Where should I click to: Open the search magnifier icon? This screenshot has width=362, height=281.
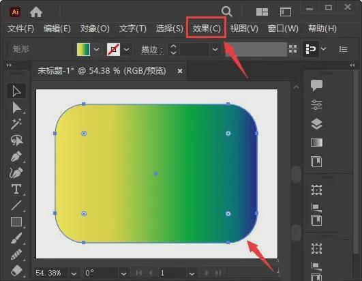point(227,11)
